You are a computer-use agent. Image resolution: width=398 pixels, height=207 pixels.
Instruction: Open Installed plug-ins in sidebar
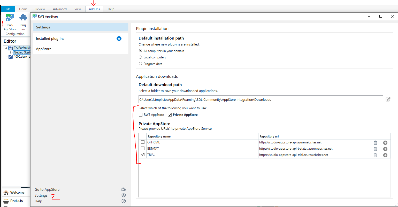pyautogui.click(x=50, y=39)
